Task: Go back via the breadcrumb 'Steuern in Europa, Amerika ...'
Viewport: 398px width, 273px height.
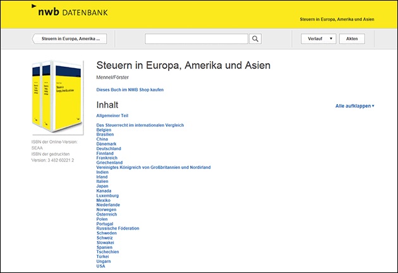Action: (70, 39)
